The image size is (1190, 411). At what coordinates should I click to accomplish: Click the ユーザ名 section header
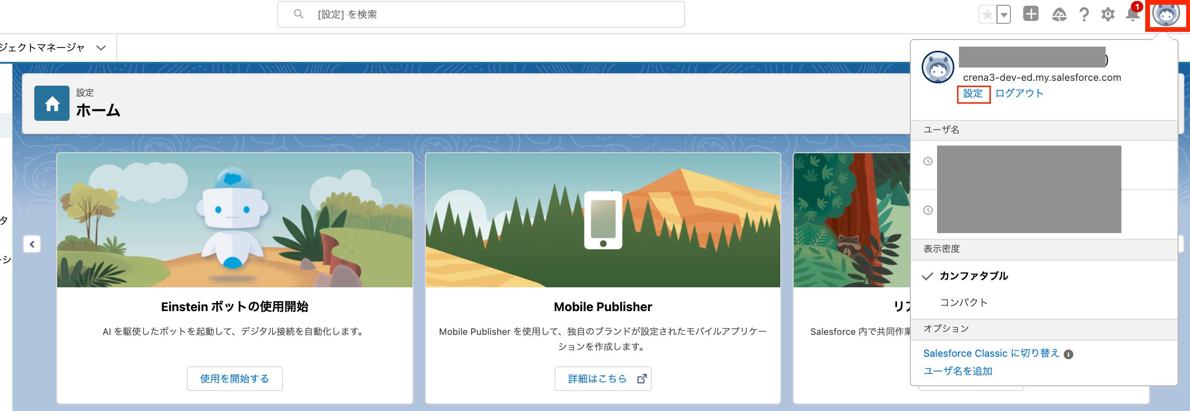[x=1044, y=130]
